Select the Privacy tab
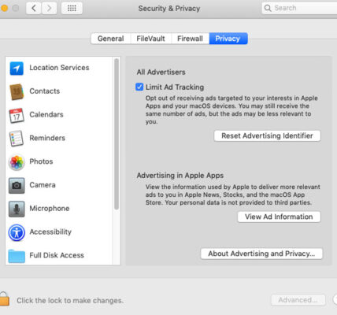 pyautogui.click(x=228, y=39)
